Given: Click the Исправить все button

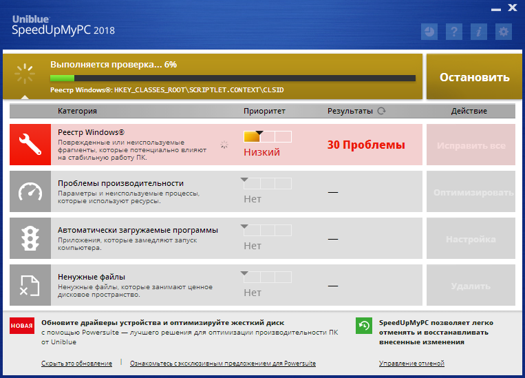Looking at the screenshot, I should [x=471, y=145].
